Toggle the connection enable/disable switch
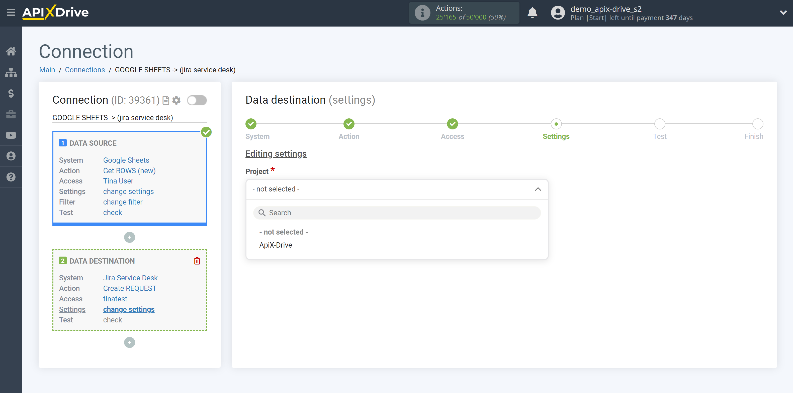Image resolution: width=793 pixels, height=393 pixels. (x=197, y=100)
